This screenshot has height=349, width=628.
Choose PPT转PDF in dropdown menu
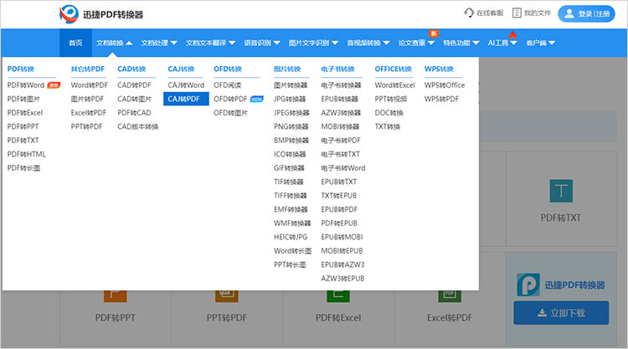(86, 126)
